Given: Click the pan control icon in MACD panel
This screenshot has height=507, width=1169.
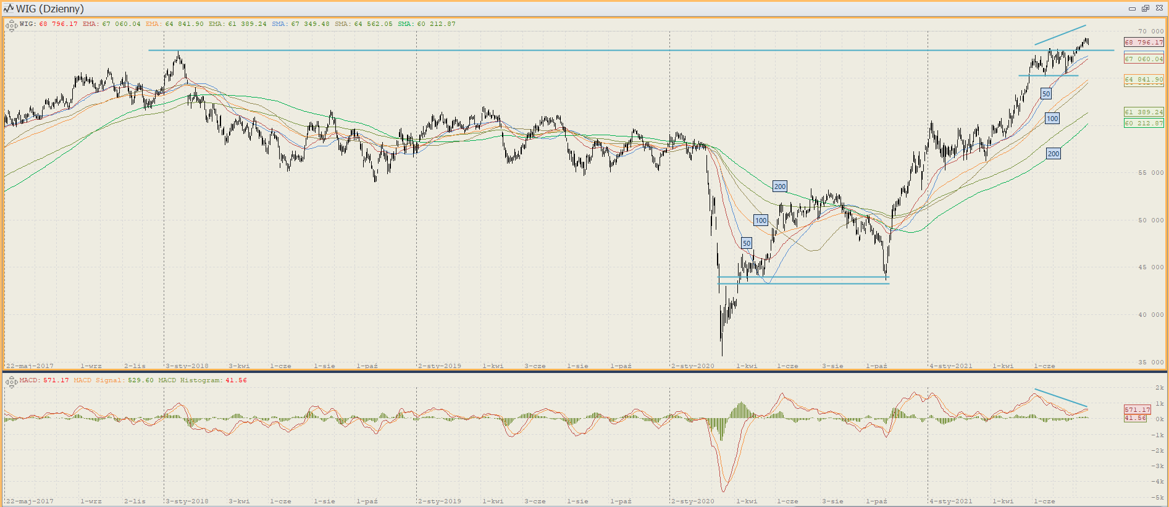Looking at the screenshot, I should (10, 382).
